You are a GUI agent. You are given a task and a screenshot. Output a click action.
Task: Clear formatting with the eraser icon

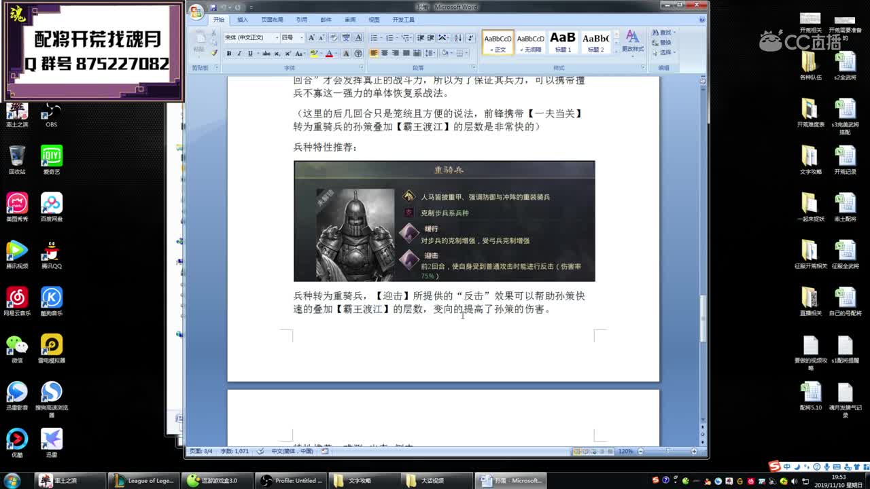coord(334,37)
